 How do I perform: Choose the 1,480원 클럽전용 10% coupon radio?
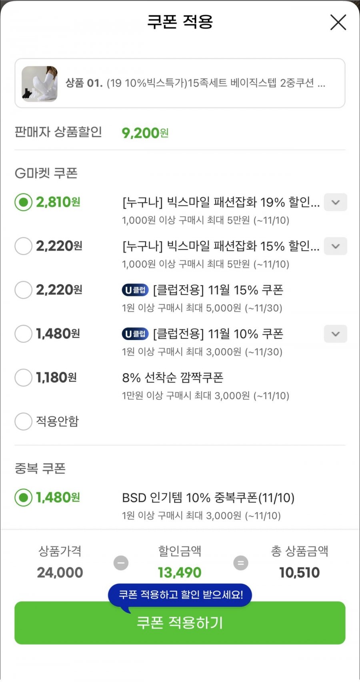click(x=23, y=334)
